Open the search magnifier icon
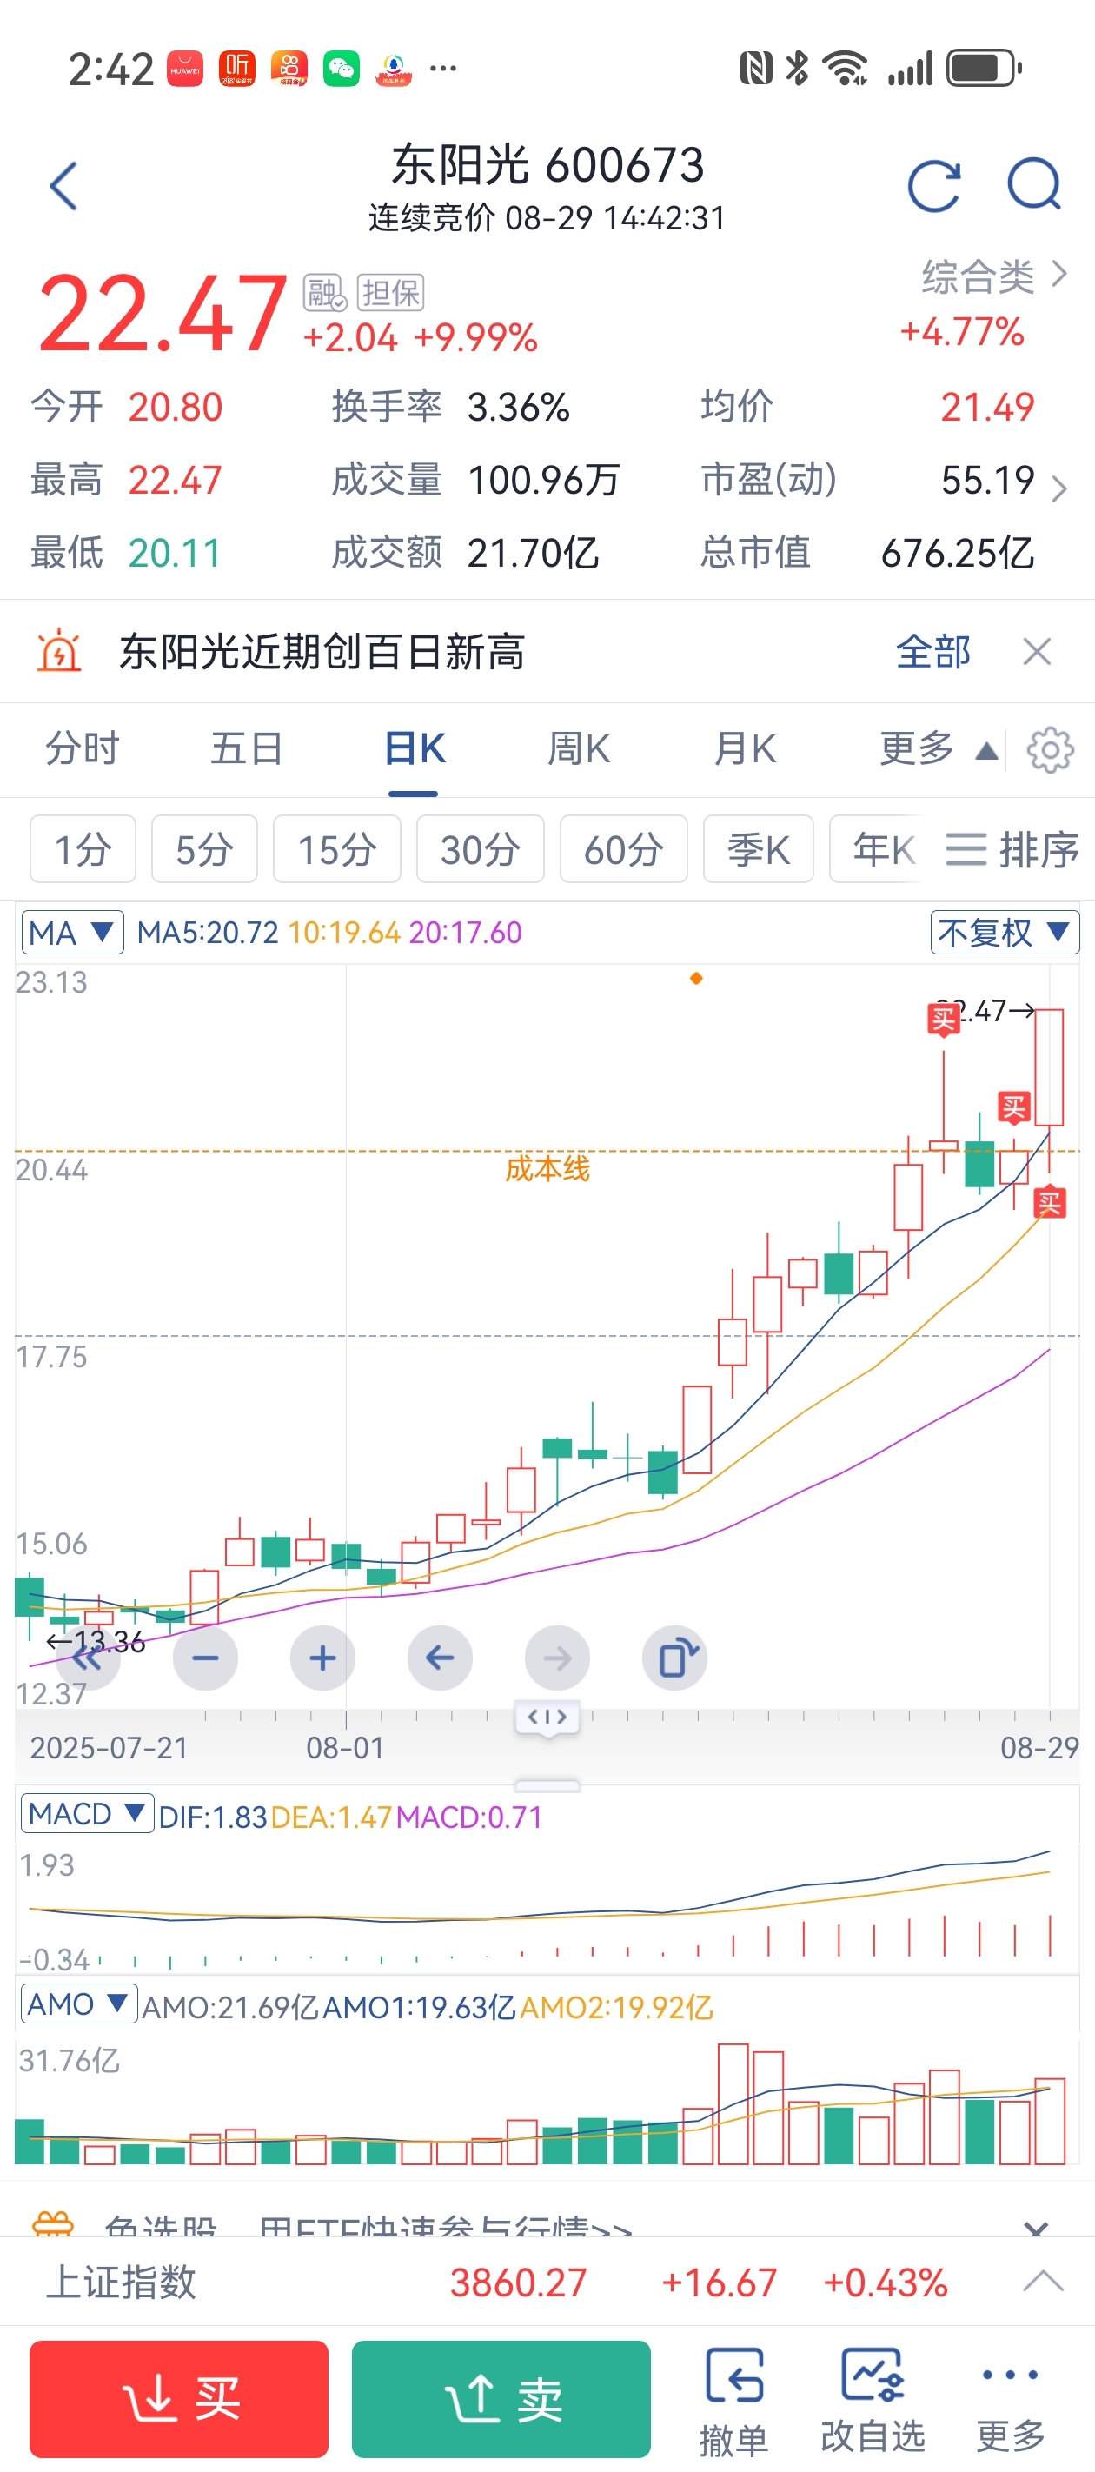Viewport: 1095px width, 2472px height. [1033, 184]
